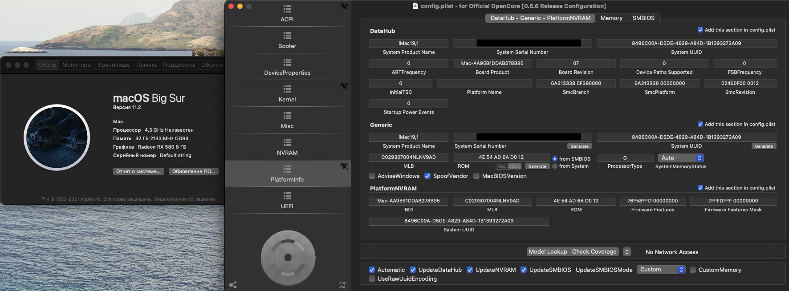Enable the MaxBIOSVersion checkbox

pos(476,176)
